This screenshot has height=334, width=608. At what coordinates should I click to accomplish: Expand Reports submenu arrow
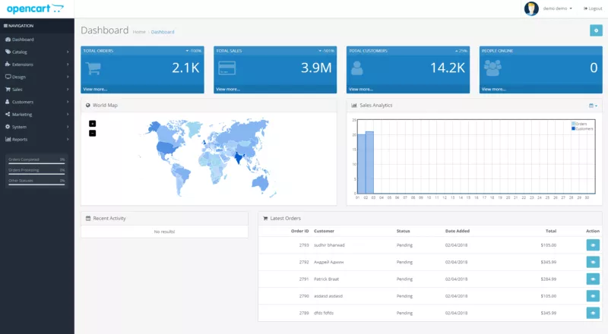click(x=68, y=139)
